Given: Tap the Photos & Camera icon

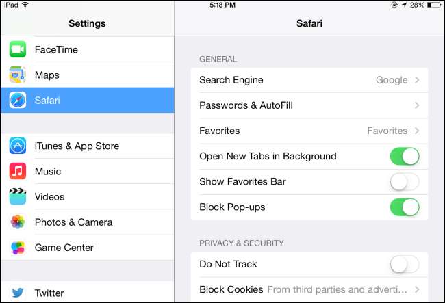Looking at the screenshot, I should pyautogui.click(x=18, y=222).
